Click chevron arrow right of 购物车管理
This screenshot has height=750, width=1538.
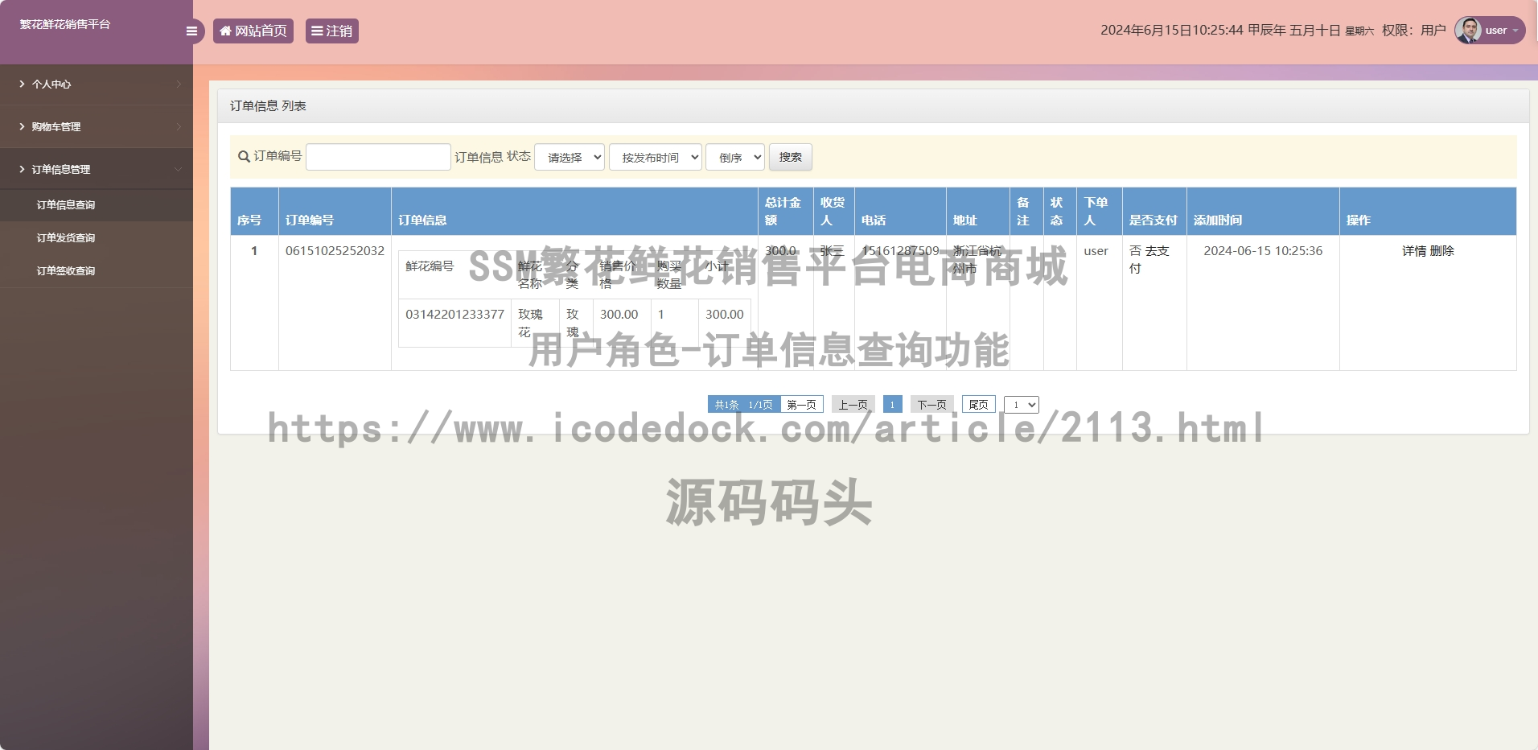[x=179, y=126]
